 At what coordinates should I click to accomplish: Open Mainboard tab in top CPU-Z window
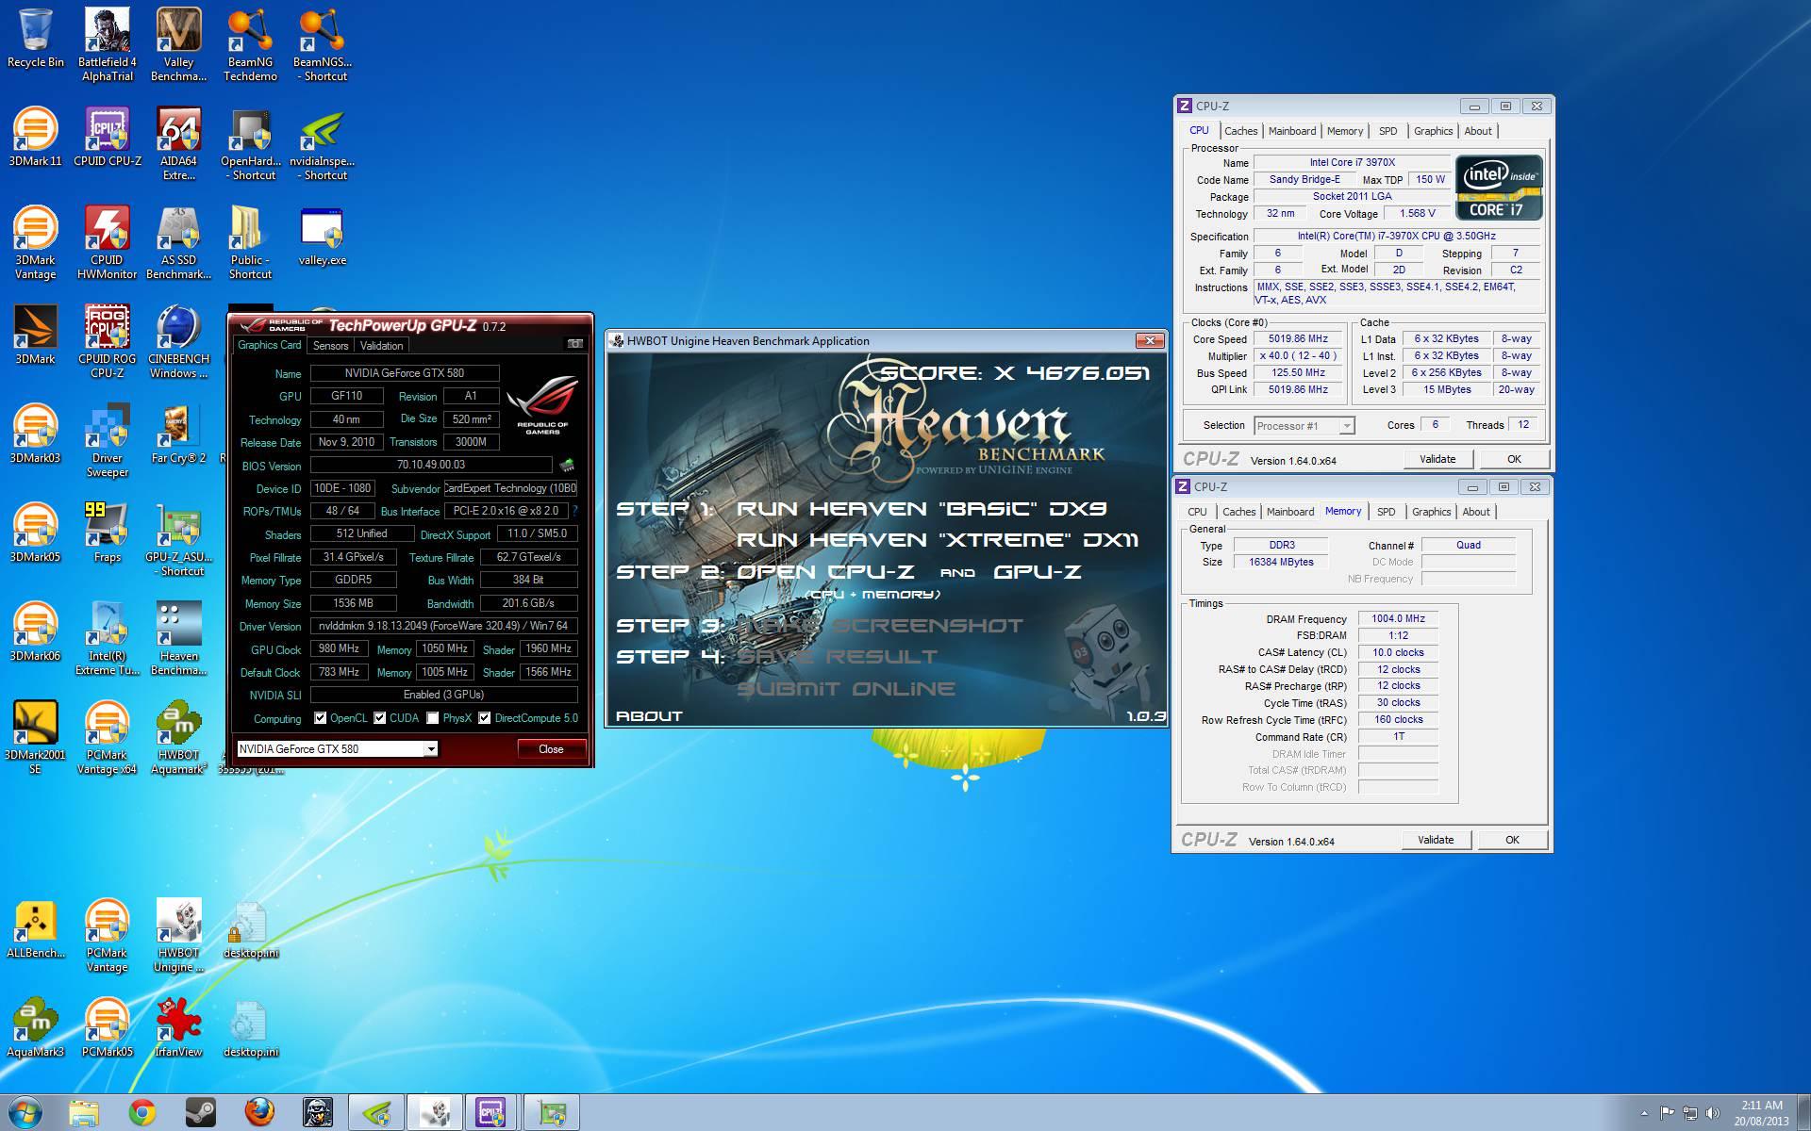coord(1291,131)
